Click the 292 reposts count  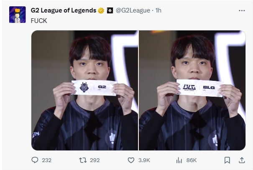click(x=95, y=160)
